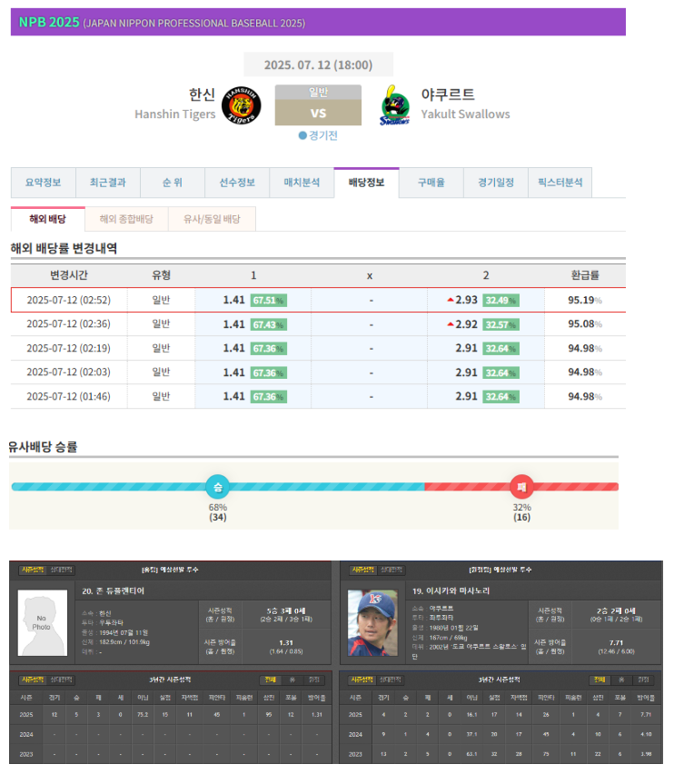Switch to the 픽스터분석 tab

coord(560,183)
